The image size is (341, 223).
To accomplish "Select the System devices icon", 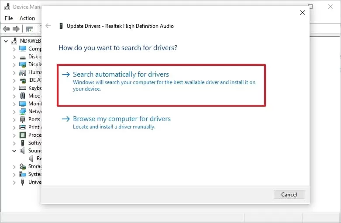I will coord(23,174).
